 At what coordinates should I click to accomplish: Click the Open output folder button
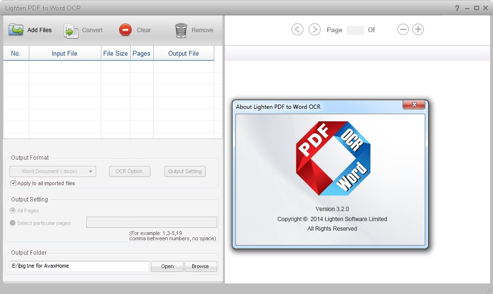[167, 266]
